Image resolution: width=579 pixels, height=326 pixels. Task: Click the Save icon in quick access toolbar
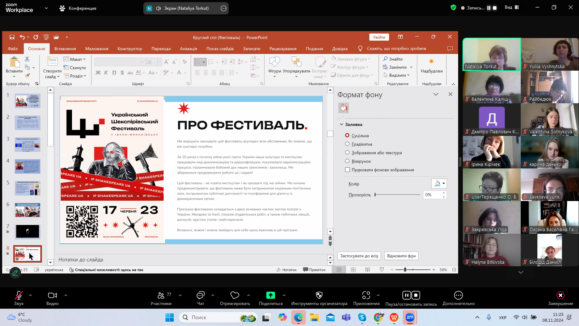(12, 37)
